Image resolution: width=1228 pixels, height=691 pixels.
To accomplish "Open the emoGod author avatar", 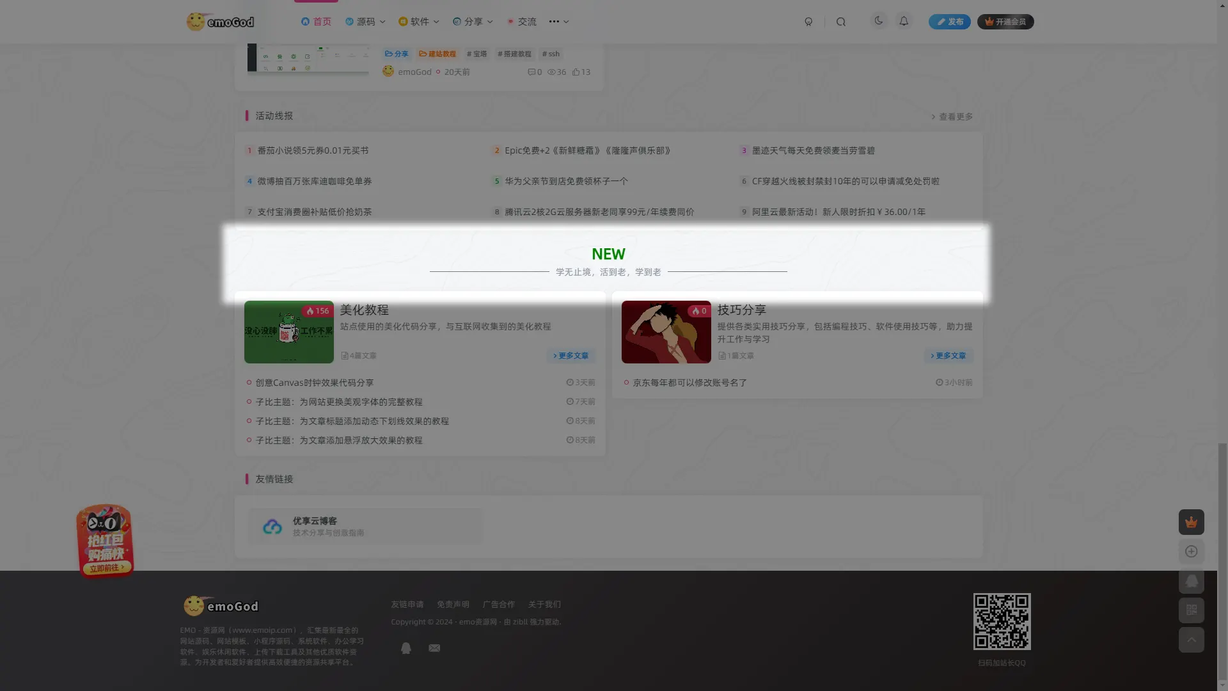I will tap(388, 72).
